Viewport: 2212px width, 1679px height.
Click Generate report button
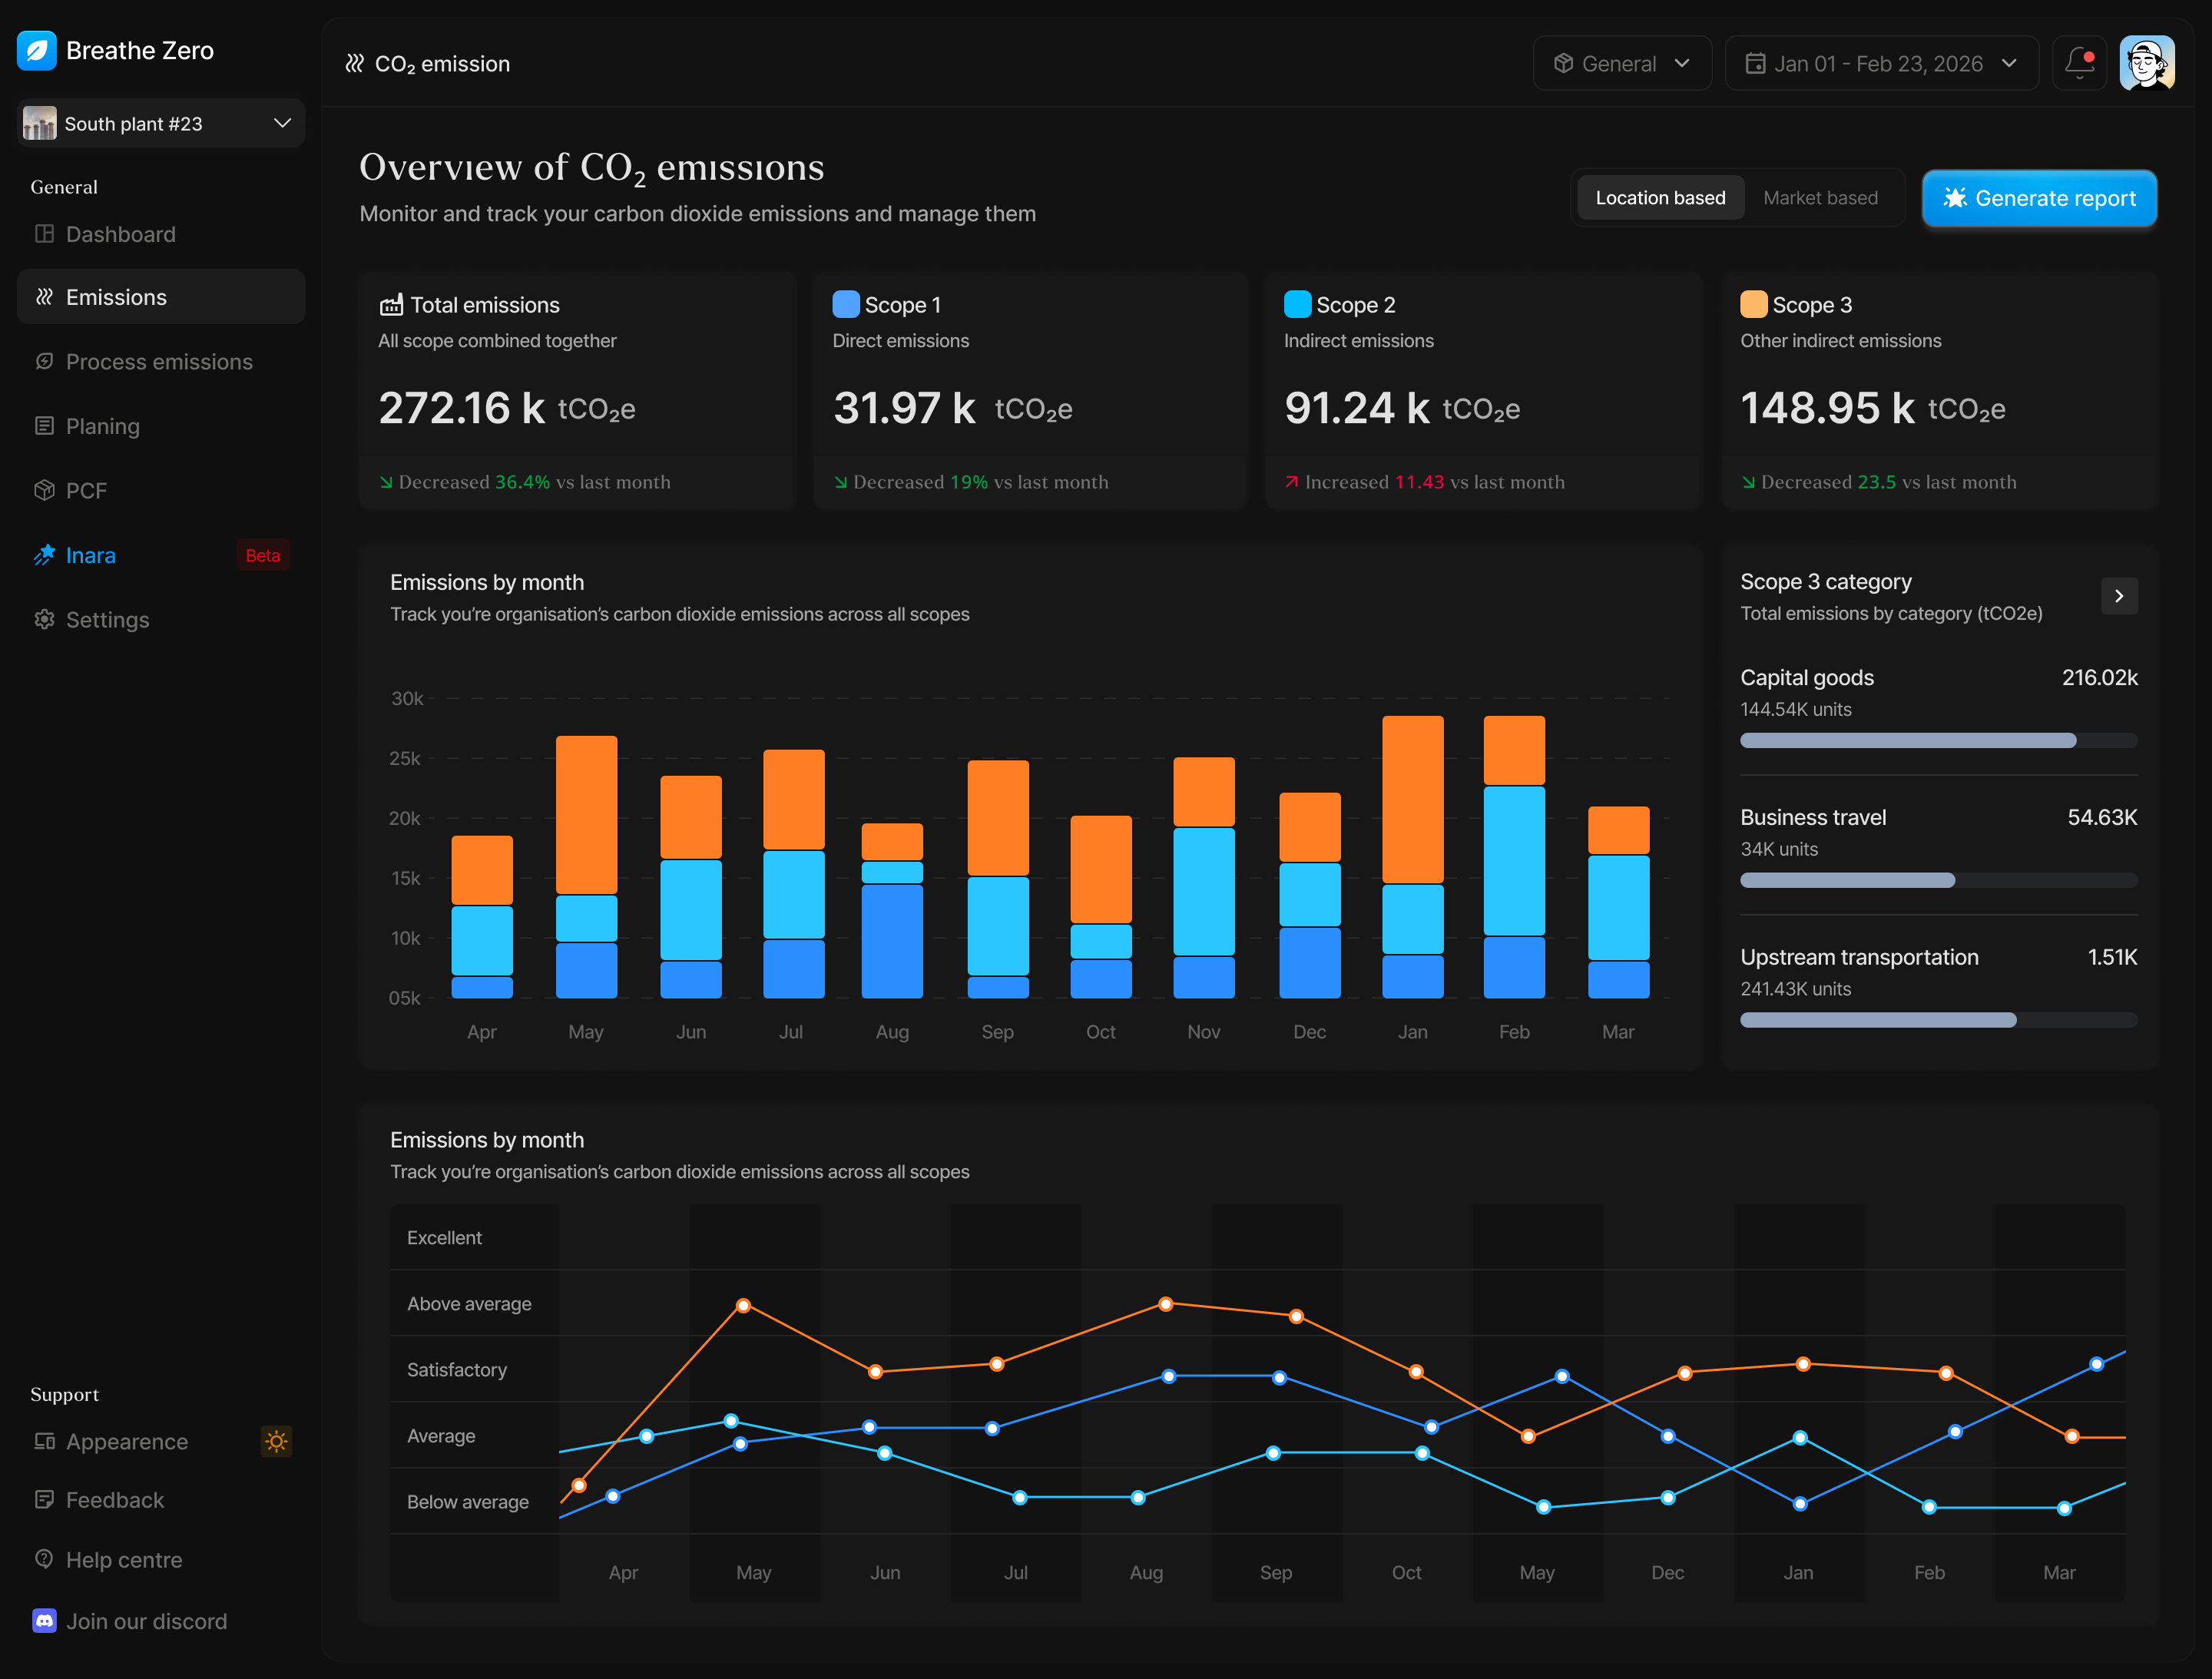(2039, 198)
